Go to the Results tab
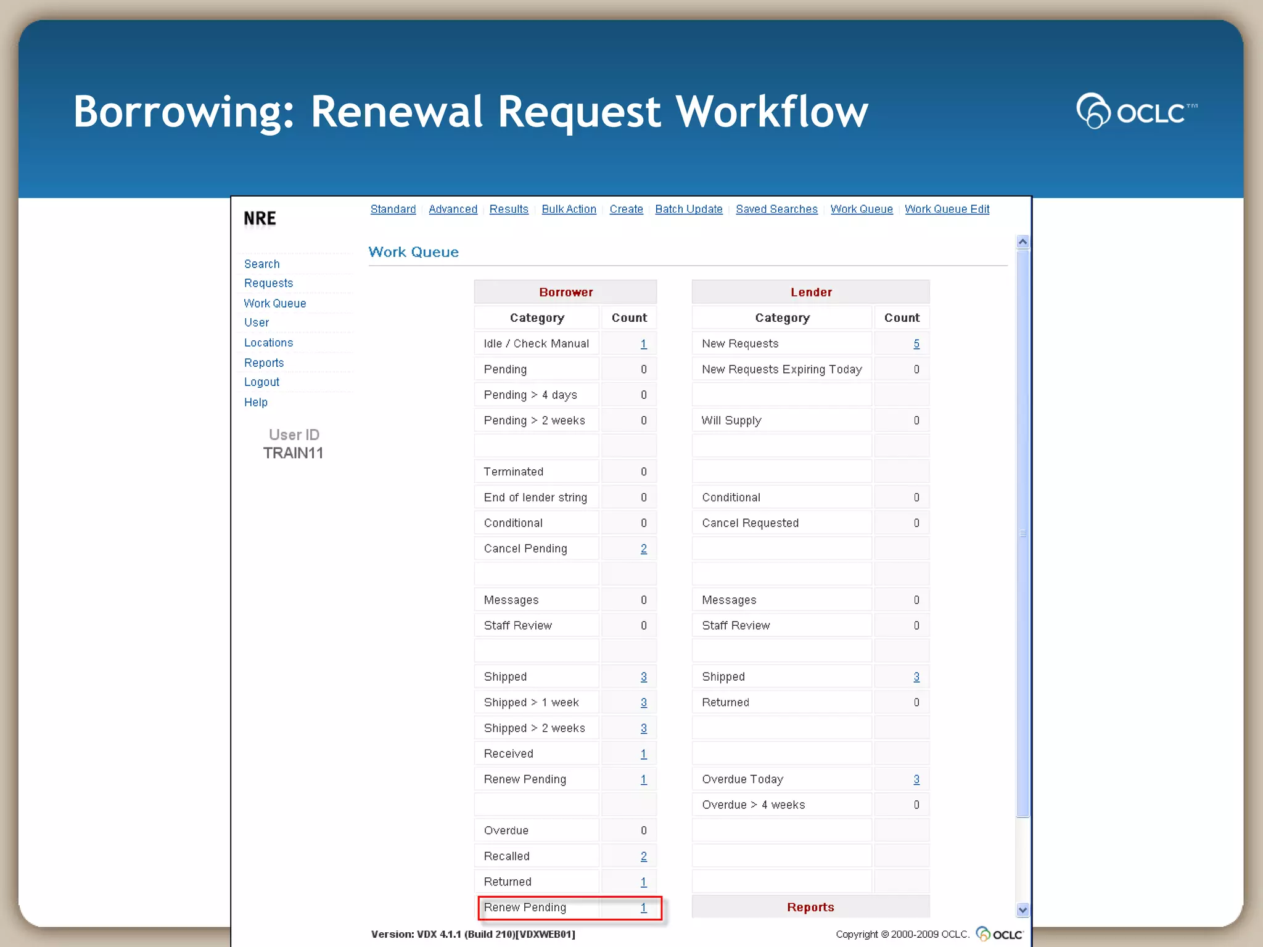This screenshot has height=947, width=1263. (x=509, y=209)
